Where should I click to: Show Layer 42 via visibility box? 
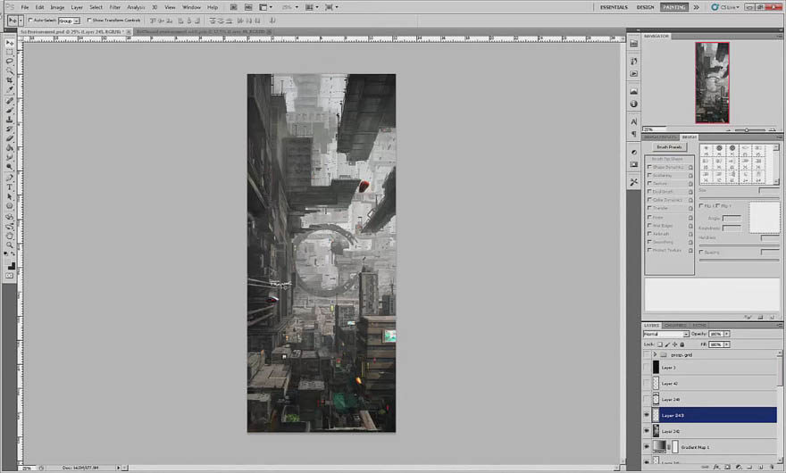tap(647, 384)
